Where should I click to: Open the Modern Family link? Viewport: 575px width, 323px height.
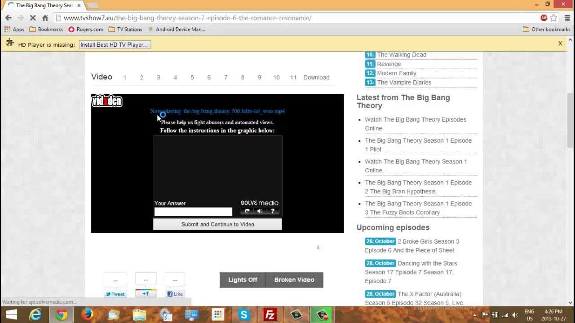[x=397, y=73]
